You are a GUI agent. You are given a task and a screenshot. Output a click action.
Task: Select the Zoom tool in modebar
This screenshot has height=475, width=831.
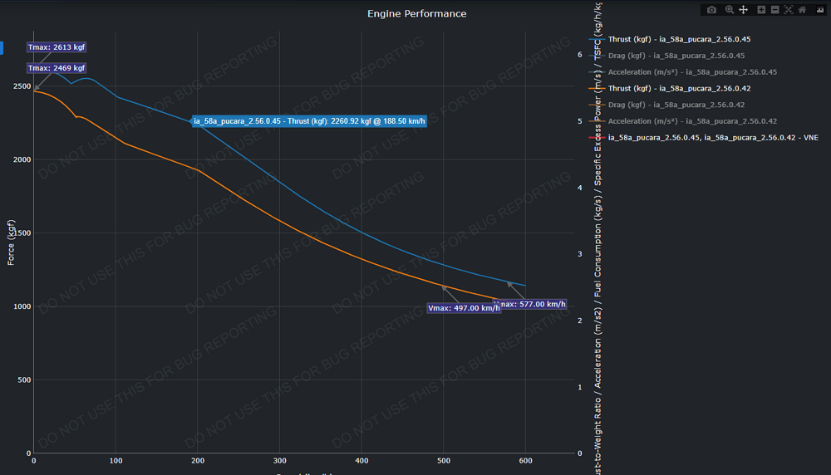(730, 9)
